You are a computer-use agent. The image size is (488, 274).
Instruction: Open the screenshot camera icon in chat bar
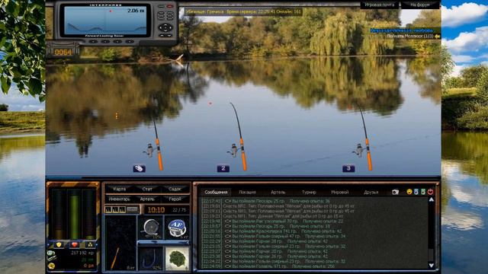pyautogui.click(x=395, y=192)
